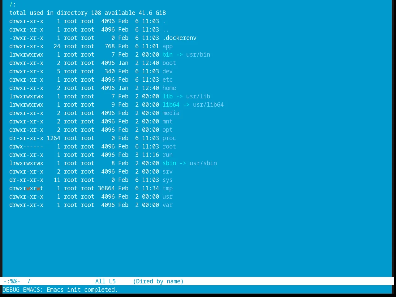Screen dimensions: 396x297
Task: Click the '/:' directory header
Action: tap(13, 4)
